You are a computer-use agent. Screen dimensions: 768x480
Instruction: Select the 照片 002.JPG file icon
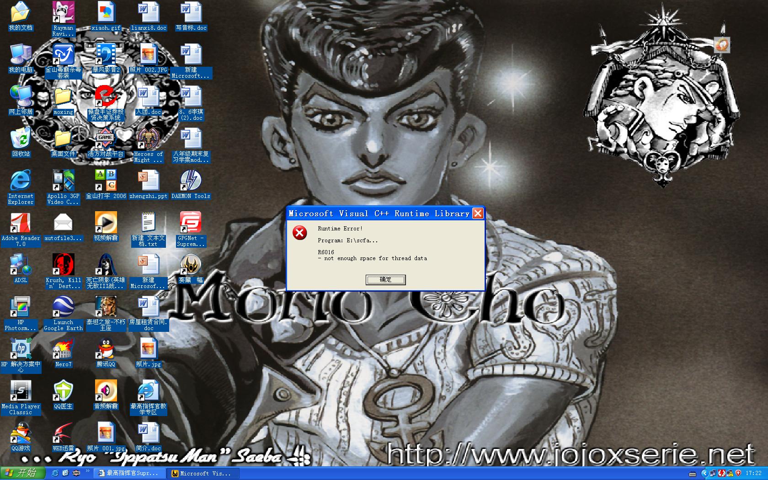149,59
